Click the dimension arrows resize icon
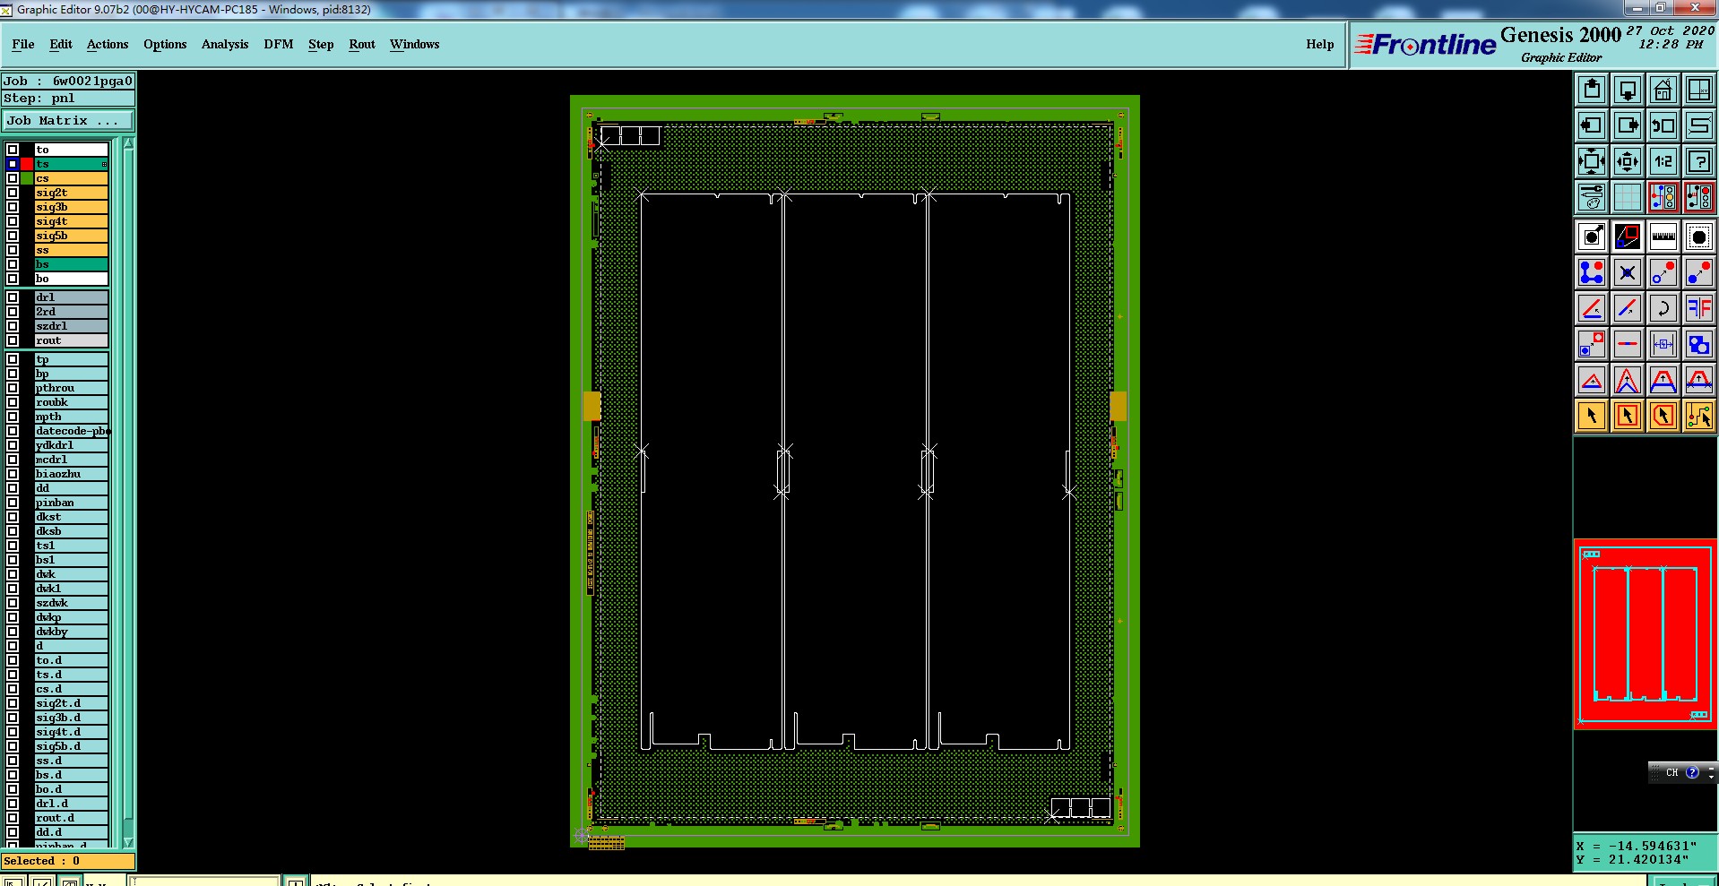 [x=1663, y=344]
